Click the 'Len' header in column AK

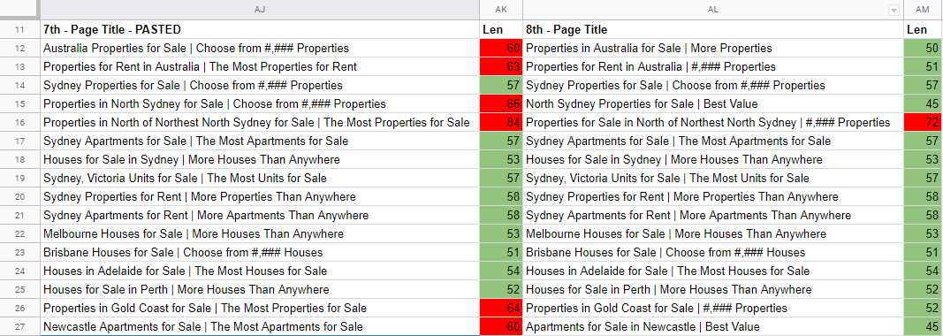click(x=501, y=29)
